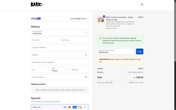The height and width of the screenshot is (110, 176).
Task: Click the address search magnifier icon
Action: 86,55
